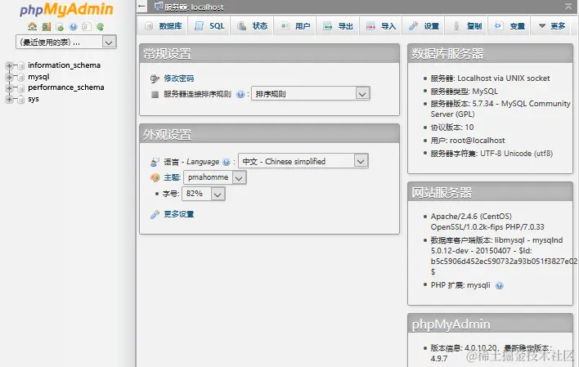This screenshot has height=367, width=579.
Task: Click the 服务器: Localhost via UNIX socket text
Action: tap(490, 78)
